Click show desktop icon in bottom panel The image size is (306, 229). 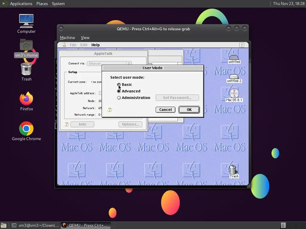[x=3, y=225]
